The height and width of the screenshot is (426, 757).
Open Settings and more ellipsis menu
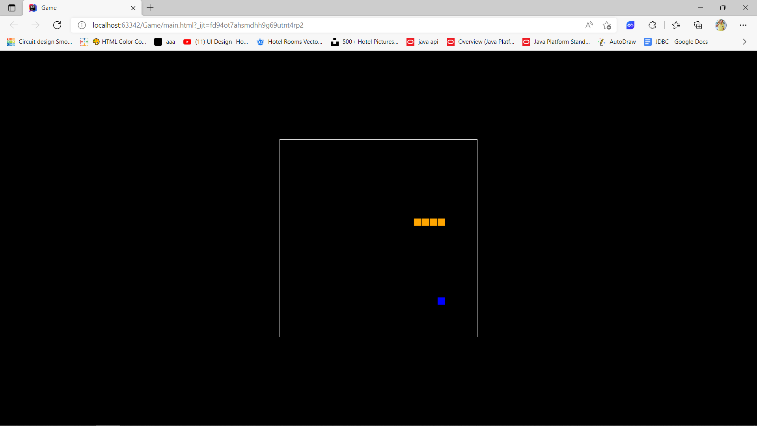(x=743, y=25)
